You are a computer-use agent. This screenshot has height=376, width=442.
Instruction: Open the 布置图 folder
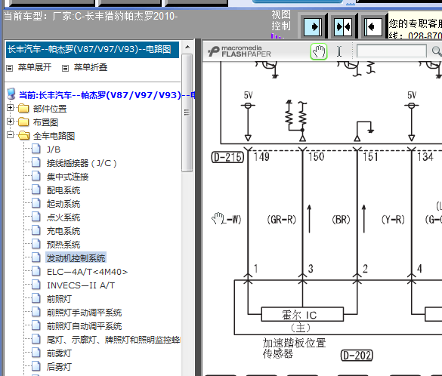tap(45, 122)
